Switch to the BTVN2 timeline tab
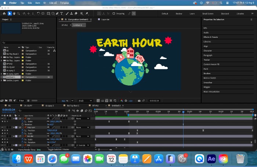 (95, 106)
